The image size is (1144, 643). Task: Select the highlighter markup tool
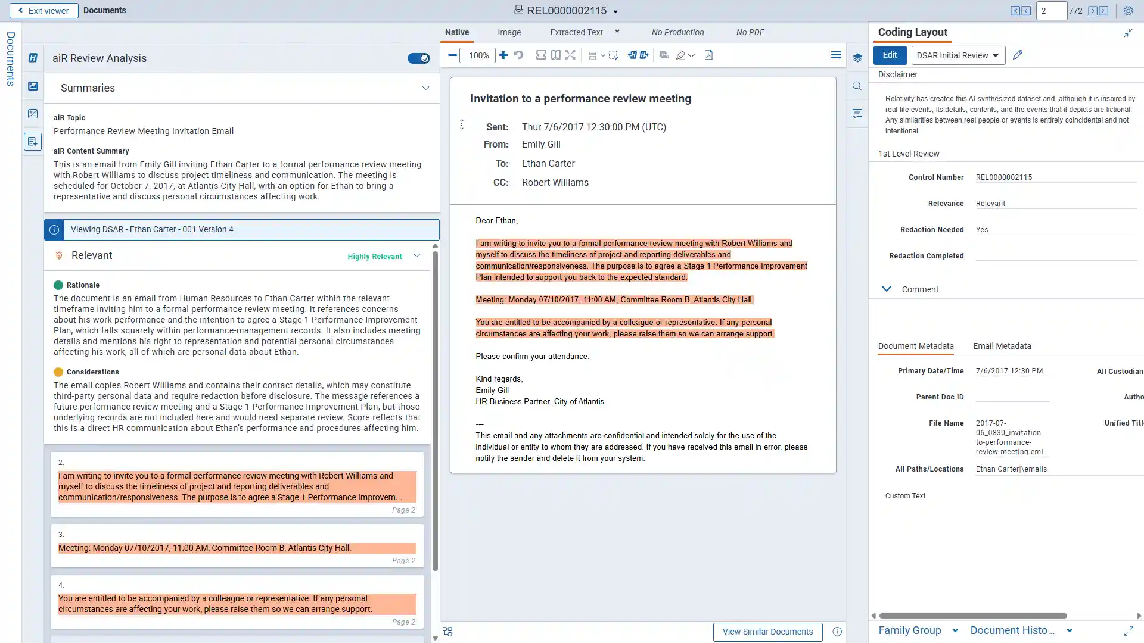point(680,55)
